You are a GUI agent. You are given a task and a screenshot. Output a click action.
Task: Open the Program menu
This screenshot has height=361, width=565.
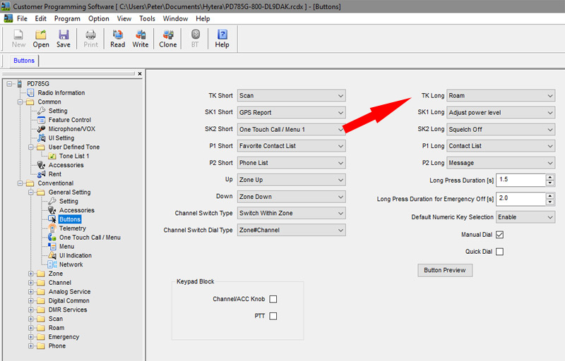[x=67, y=19]
